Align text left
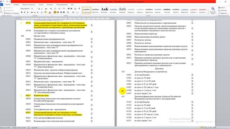 tap(55, 13)
